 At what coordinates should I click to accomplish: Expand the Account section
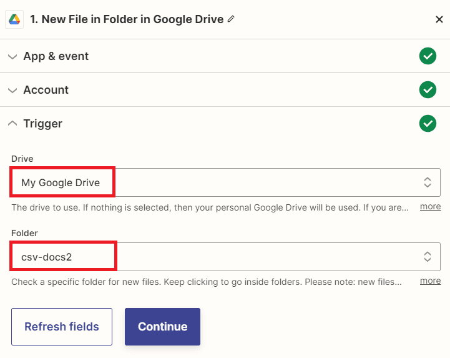(x=12, y=90)
